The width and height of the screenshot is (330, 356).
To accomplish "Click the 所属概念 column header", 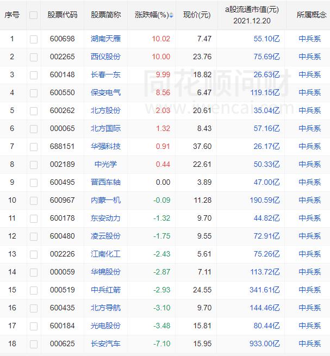I will click(x=312, y=15).
